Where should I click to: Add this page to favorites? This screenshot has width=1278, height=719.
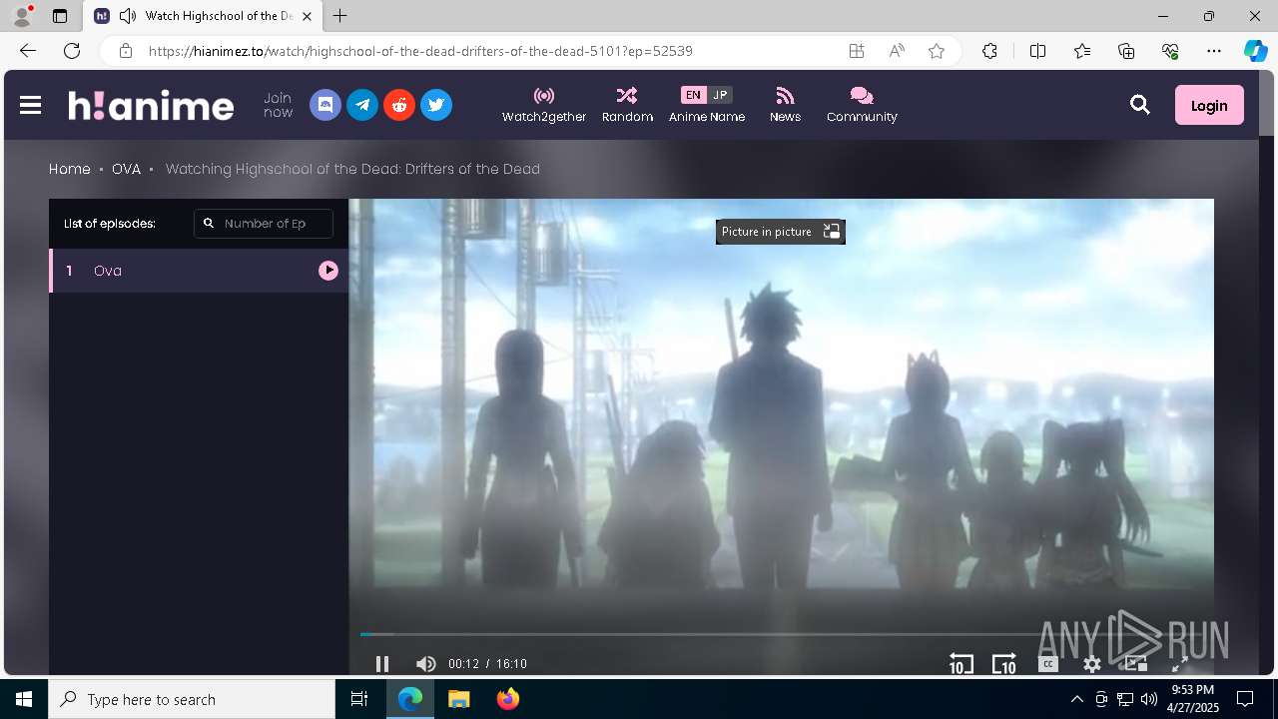pyautogui.click(x=937, y=51)
